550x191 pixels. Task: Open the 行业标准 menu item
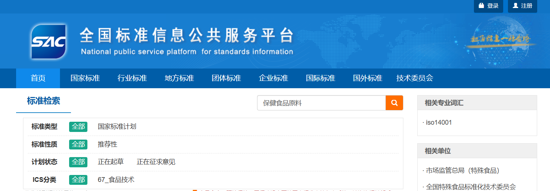[132, 78]
